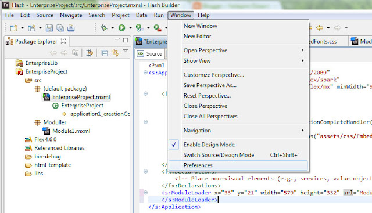Click the Forward navigation arrow in toolbar
This screenshot has height=213, width=372.
tap(337, 28)
